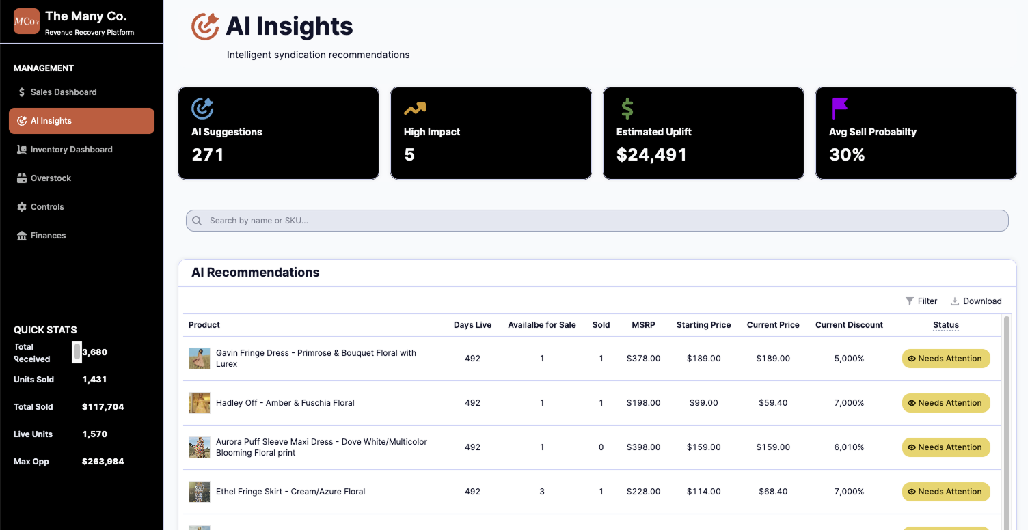Click Needs Attention for Gavin Fringe Dress
This screenshot has width=1030, height=530.
pyautogui.click(x=946, y=359)
